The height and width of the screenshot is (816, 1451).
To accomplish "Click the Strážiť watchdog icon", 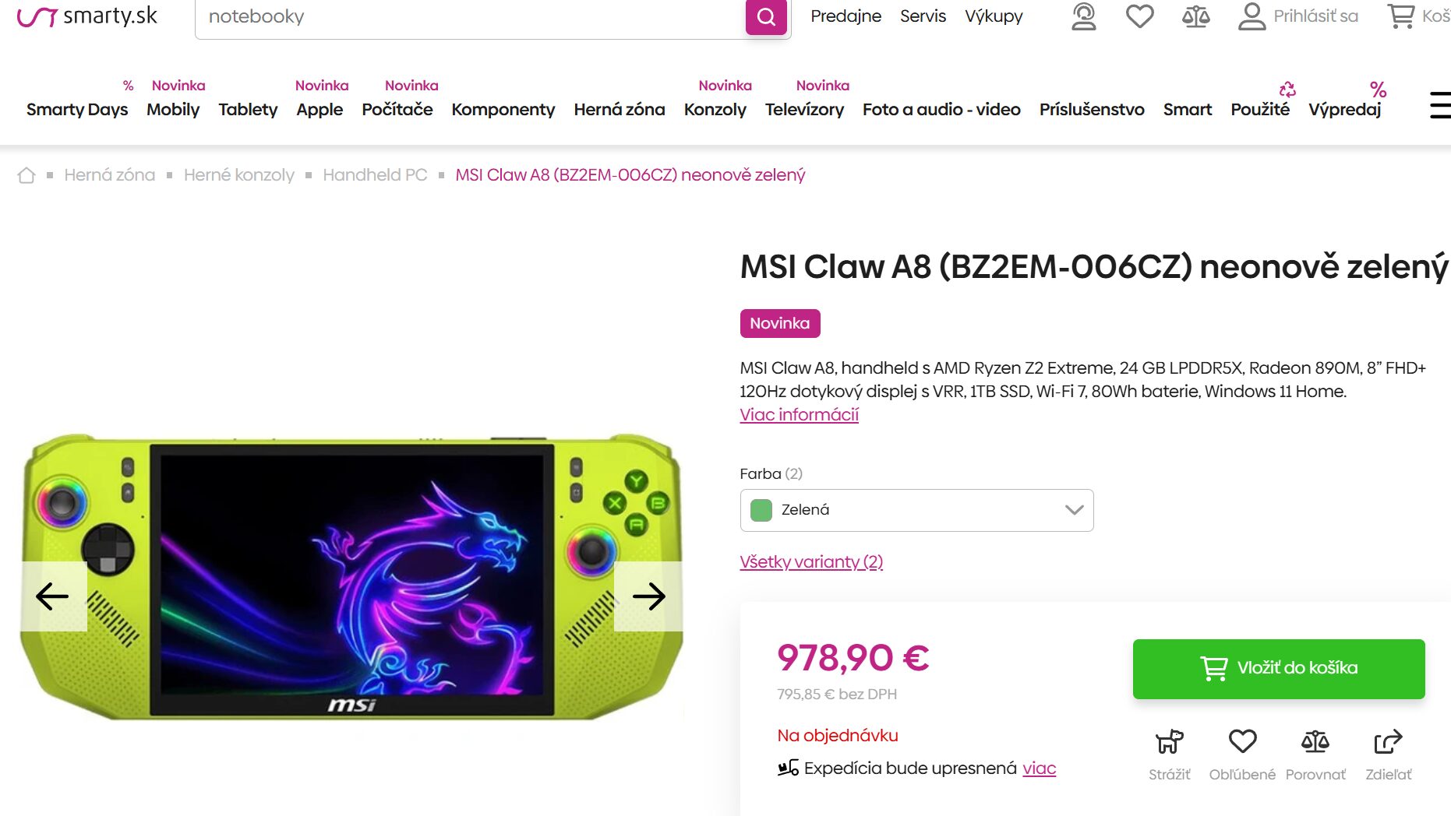I will tap(1169, 742).
